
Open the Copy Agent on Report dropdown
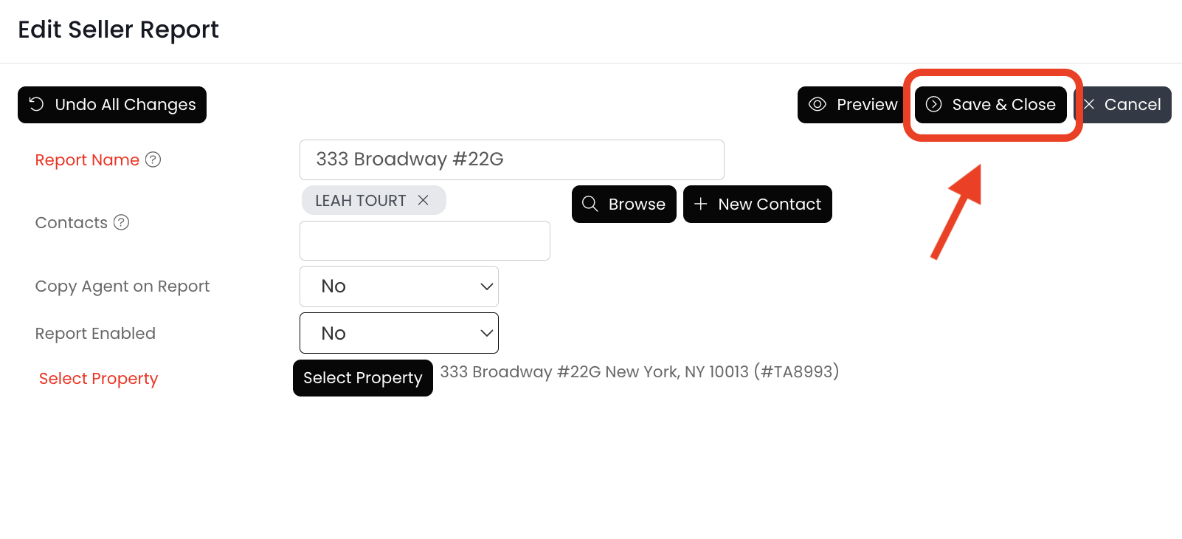pos(399,286)
